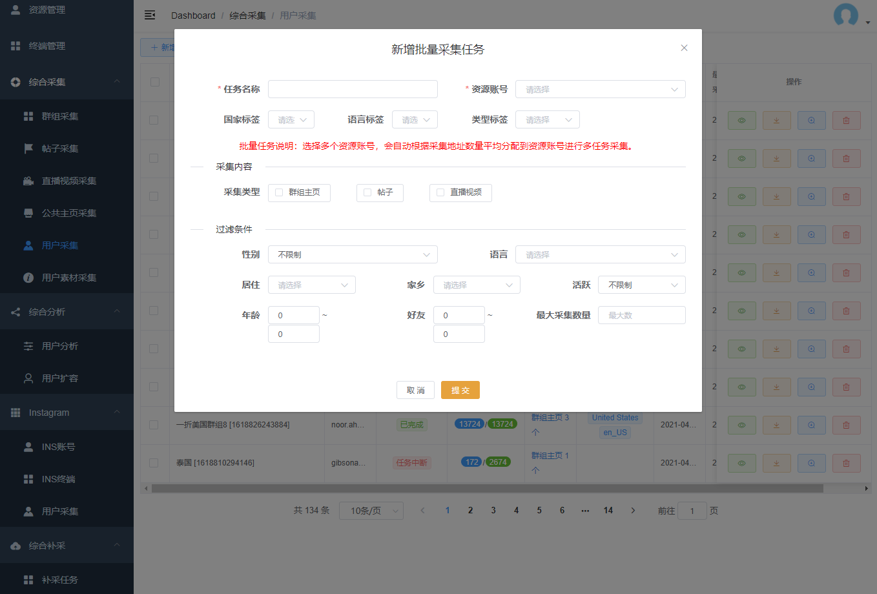Collapse the 综合分析 sidebar section
Screen dimensions: 877x594
coord(67,312)
